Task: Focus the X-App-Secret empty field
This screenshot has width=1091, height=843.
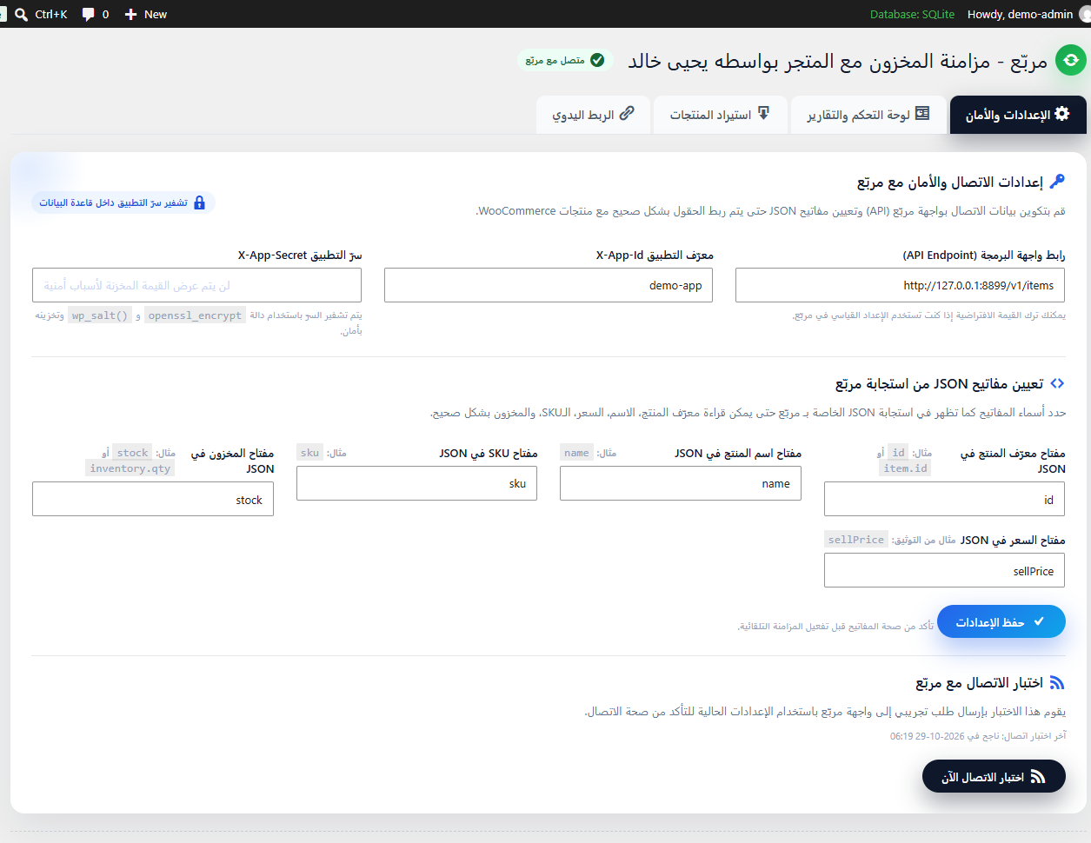Action: [196, 285]
